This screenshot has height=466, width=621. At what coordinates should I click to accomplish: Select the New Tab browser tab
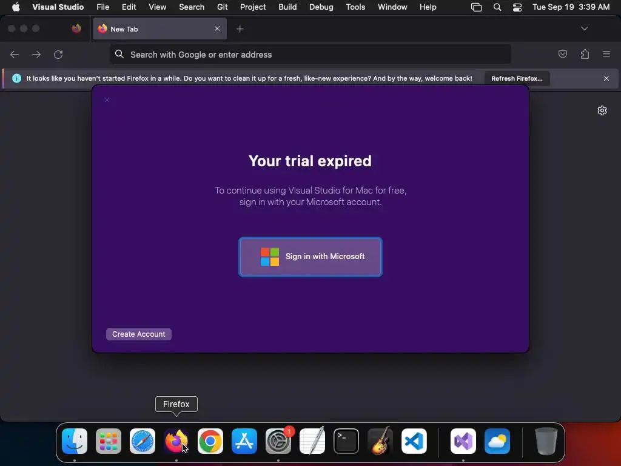[x=159, y=29]
